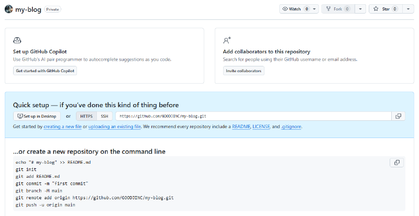Click Invite collaborators button
This screenshot has height=216, width=419.
tap(244, 71)
